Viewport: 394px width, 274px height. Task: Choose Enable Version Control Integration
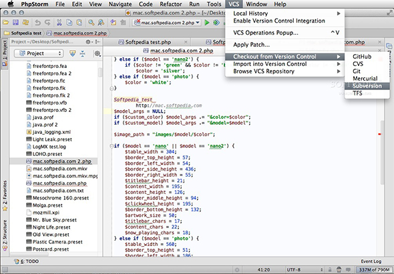(x=284, y=21)
